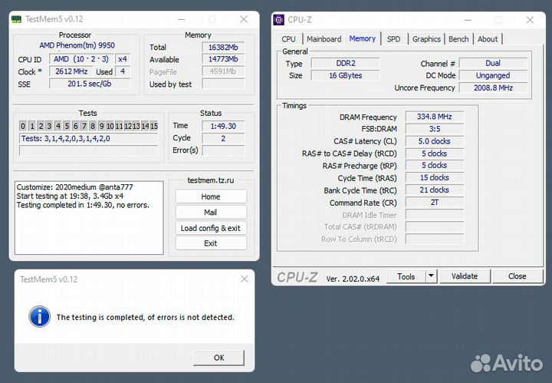The height and width of the screenshot is (383, 552).
Task: Click the Size 16 GBytes value
Action: pos(345,75)
